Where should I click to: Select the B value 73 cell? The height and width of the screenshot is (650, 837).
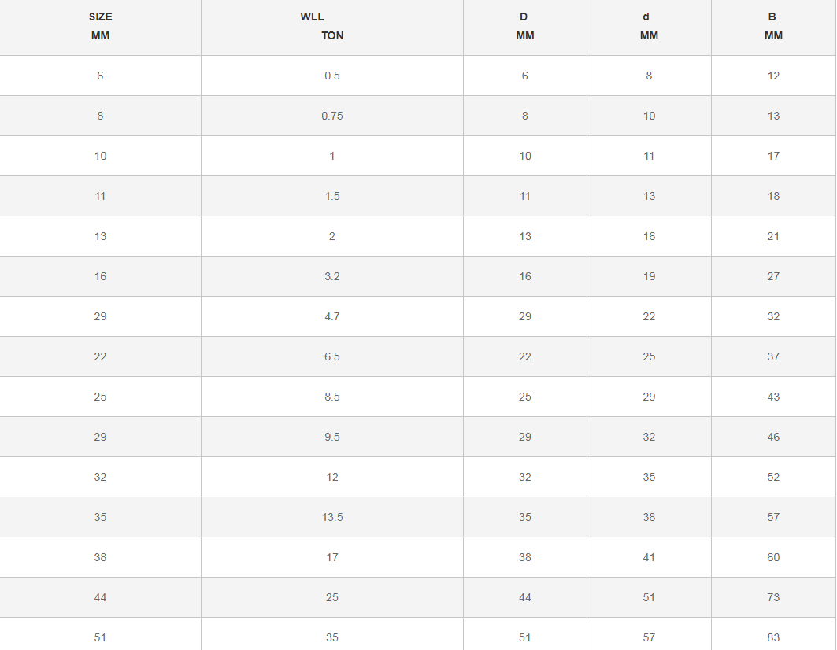click(x=773, y=597)
